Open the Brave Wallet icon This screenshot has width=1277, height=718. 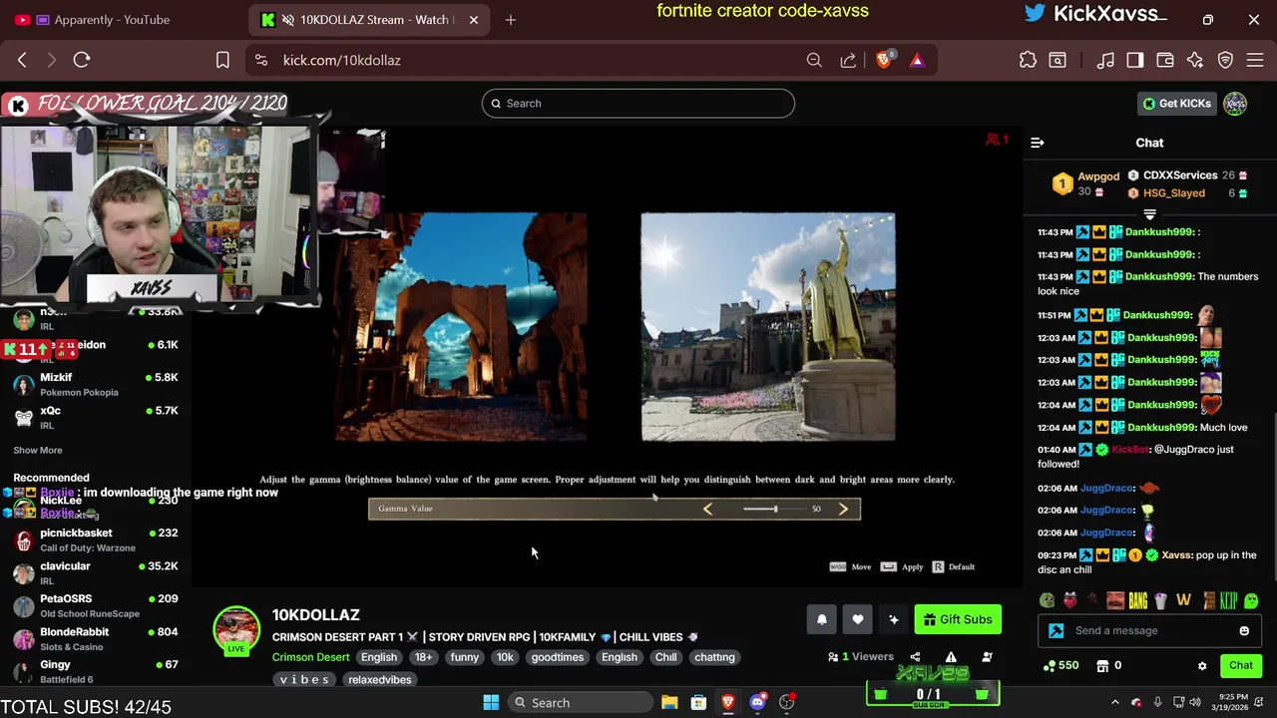tap(1165, 60)
